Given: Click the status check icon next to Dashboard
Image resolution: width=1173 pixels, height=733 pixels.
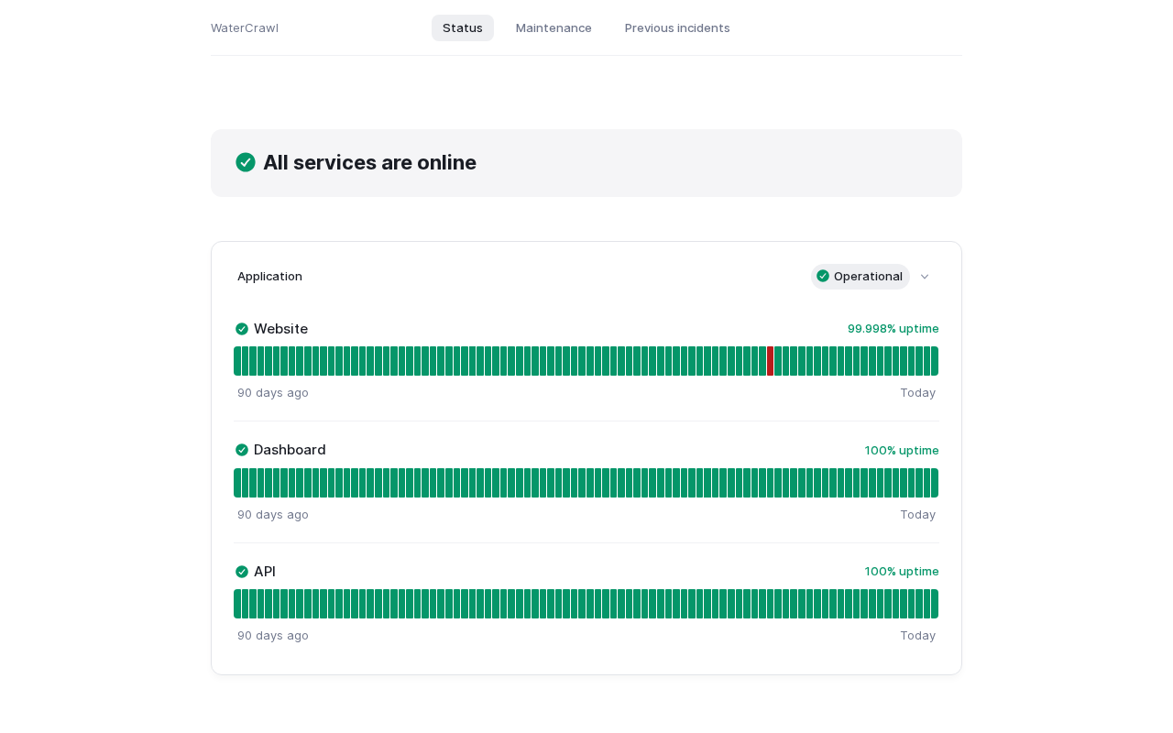Looking at the screenshot, I should coord(242,450).
